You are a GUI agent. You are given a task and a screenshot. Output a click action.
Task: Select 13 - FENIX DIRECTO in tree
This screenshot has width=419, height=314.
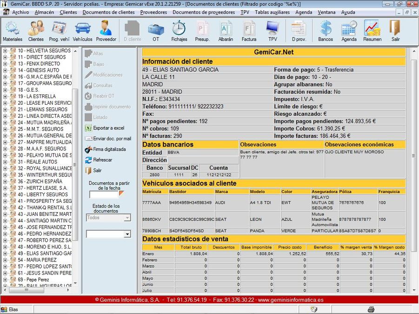(39, 64)
